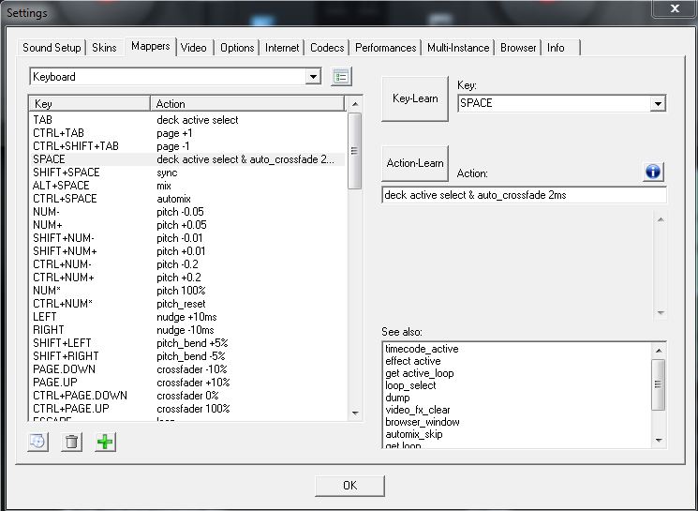This screenshot has width=698, height=511.
Task: Open the Key SPACE dropdown
Action: pos(658,103)
